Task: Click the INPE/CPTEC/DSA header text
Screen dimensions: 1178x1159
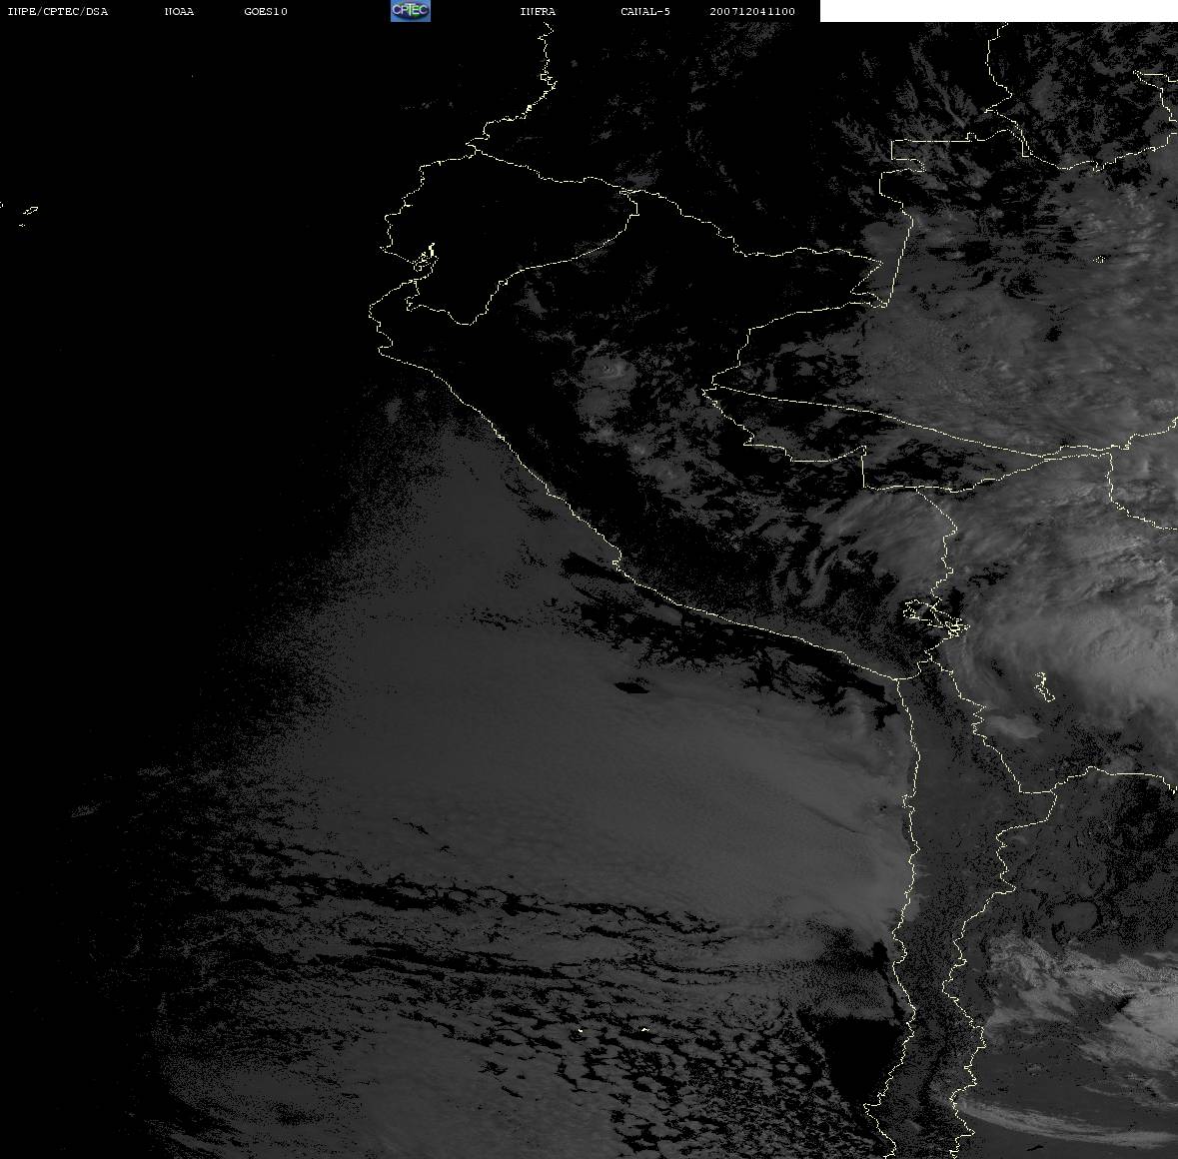Action: (x=58, y=11)
